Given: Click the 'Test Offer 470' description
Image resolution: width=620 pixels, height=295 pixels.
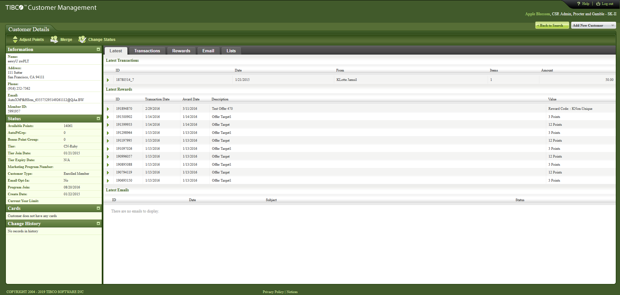Looking at the screenshot, I should click(x=222, y=109).
